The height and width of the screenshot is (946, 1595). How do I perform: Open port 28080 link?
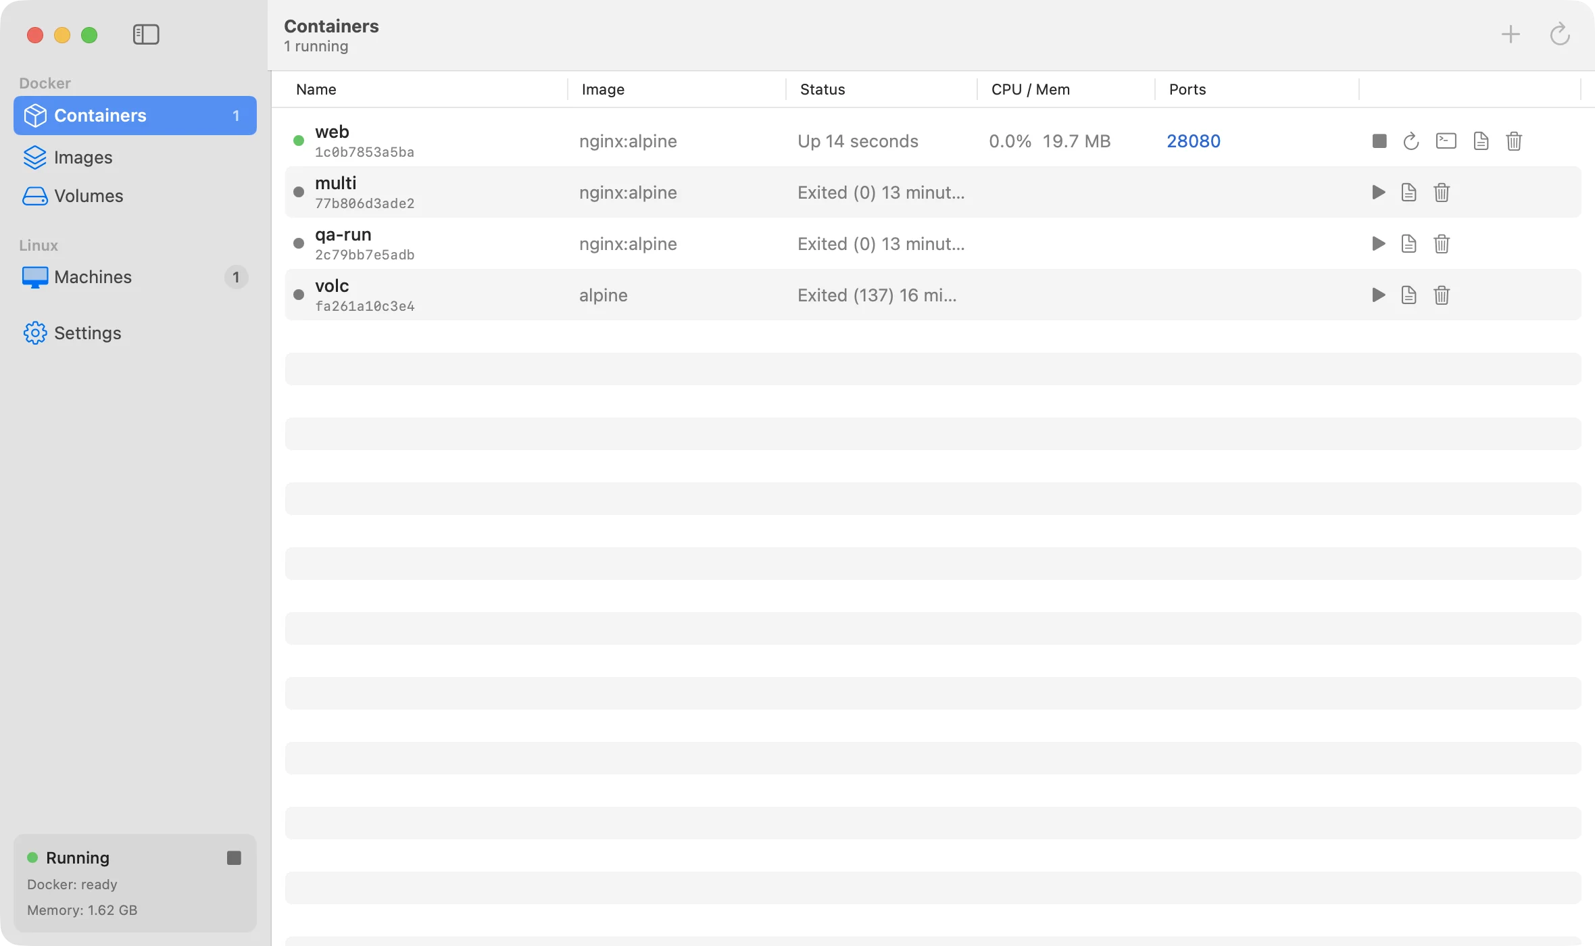[1194, 141]
